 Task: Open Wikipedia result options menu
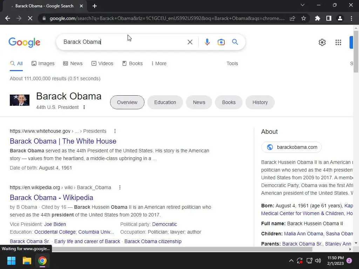(x=120, y=188)
